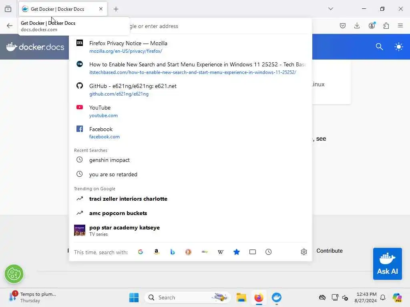Viewport: 410px width, 307px height.
Task: Close the Get Docker tab
Action: coord(100,9)
